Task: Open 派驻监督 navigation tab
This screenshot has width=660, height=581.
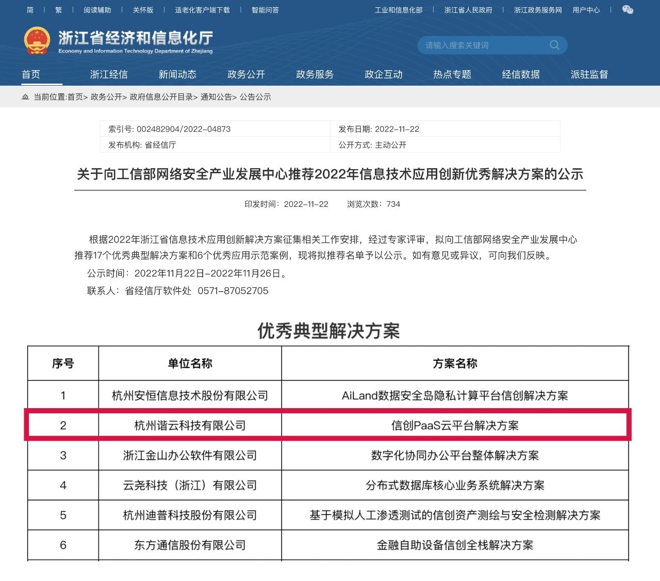Action: point(589,74)
